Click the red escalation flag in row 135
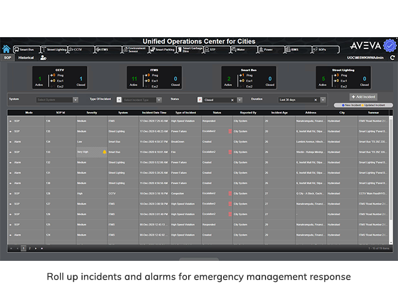The image size is (398, 298). [230, 131]
